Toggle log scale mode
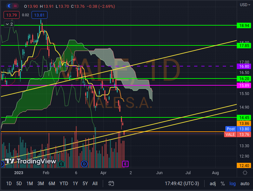The width and height of the screenshot is (253, 191). (x=233, y=184)
